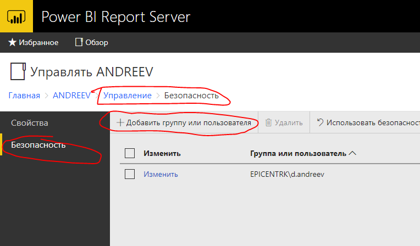Tick the checkbox for EPICENTRK\d.andreev
The image size is (420, 246).
click(130, 174)
